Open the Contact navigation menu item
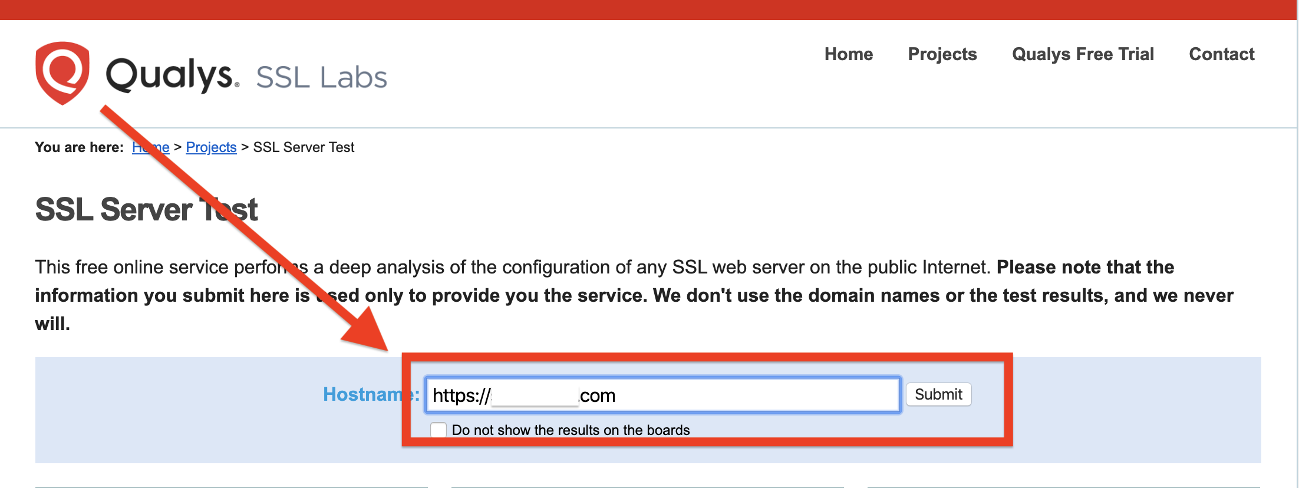This screenshot has height=488, width=1299. click(1222, 54)
